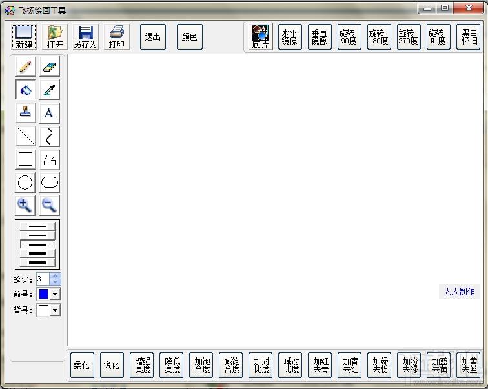Select the thinnest line width option
The height and width of the screenshot is (389, 488).
click(x=37, y=226)
